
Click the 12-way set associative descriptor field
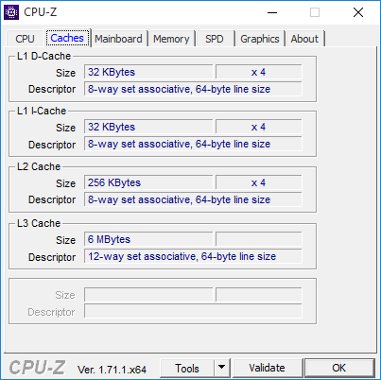tap(193, 256)
